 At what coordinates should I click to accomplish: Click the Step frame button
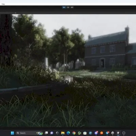(72, 7)
